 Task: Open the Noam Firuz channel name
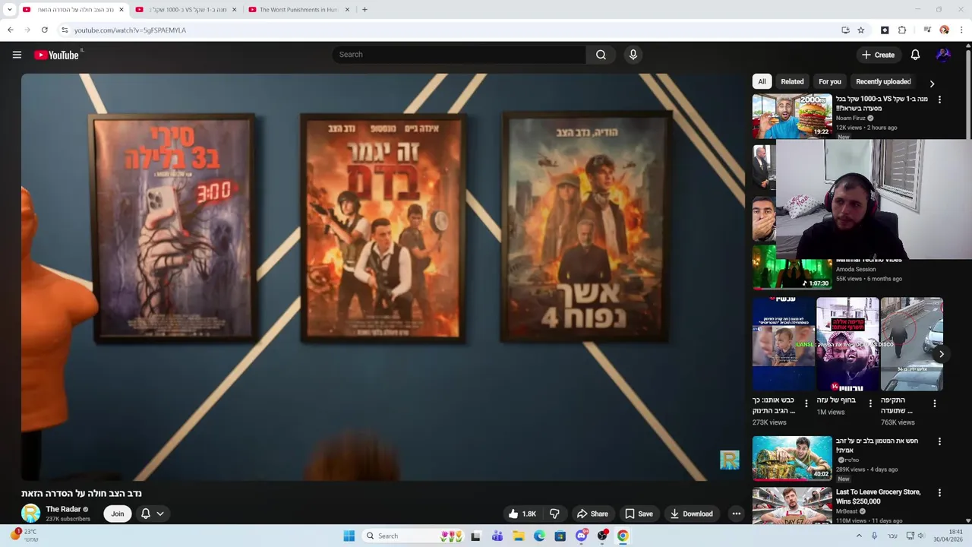(x=851, y=118)
